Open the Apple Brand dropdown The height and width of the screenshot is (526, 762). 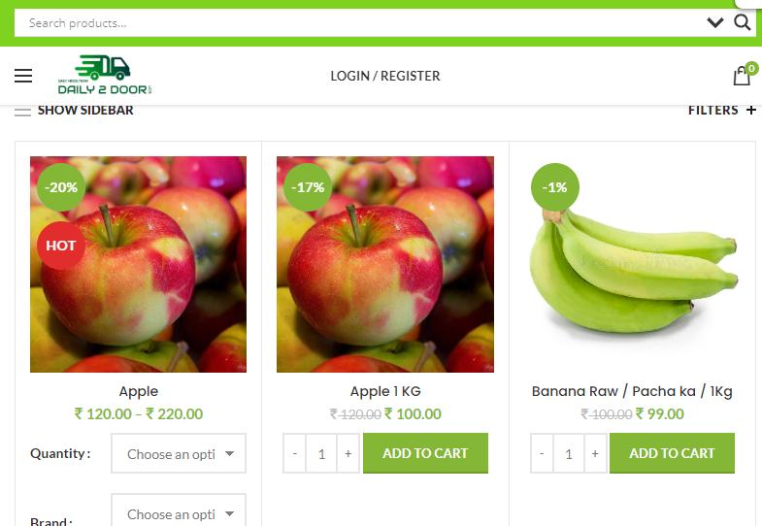click(179, 510)
